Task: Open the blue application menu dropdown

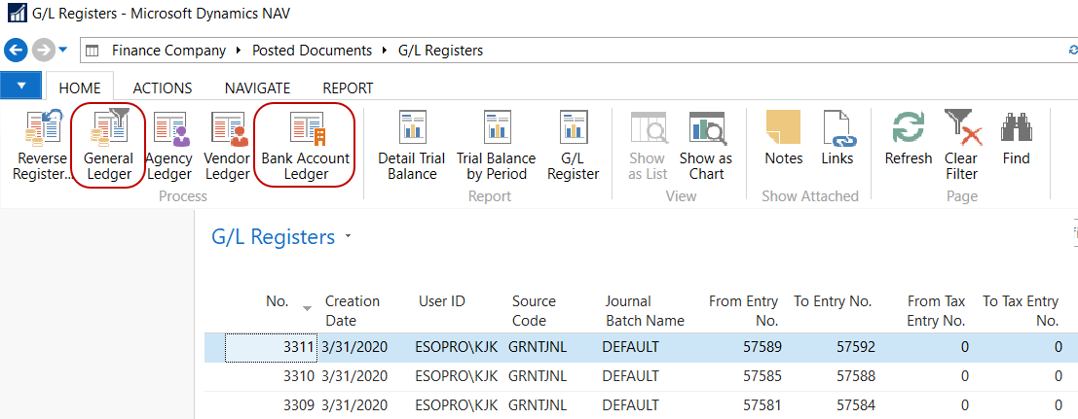Action: [21, 87]
